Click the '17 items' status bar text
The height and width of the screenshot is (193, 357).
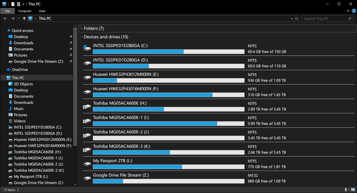pos(10,190)
